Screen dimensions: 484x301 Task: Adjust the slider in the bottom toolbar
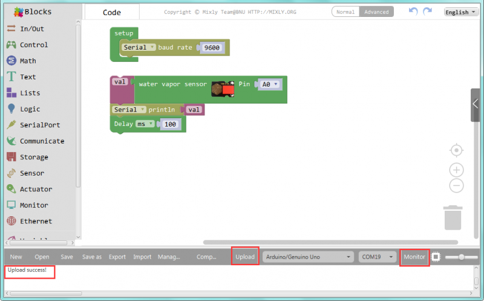462,257
